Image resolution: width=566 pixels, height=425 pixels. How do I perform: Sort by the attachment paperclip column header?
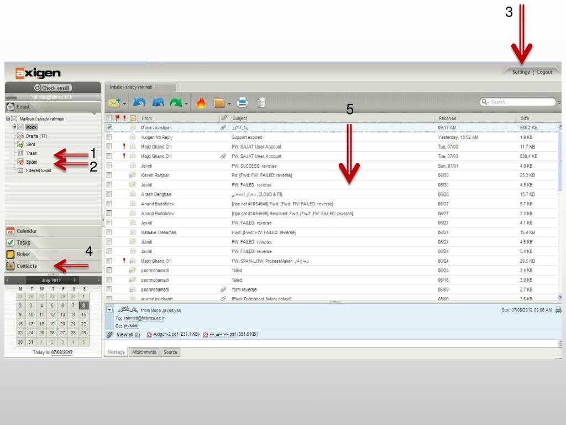(224, 118)
